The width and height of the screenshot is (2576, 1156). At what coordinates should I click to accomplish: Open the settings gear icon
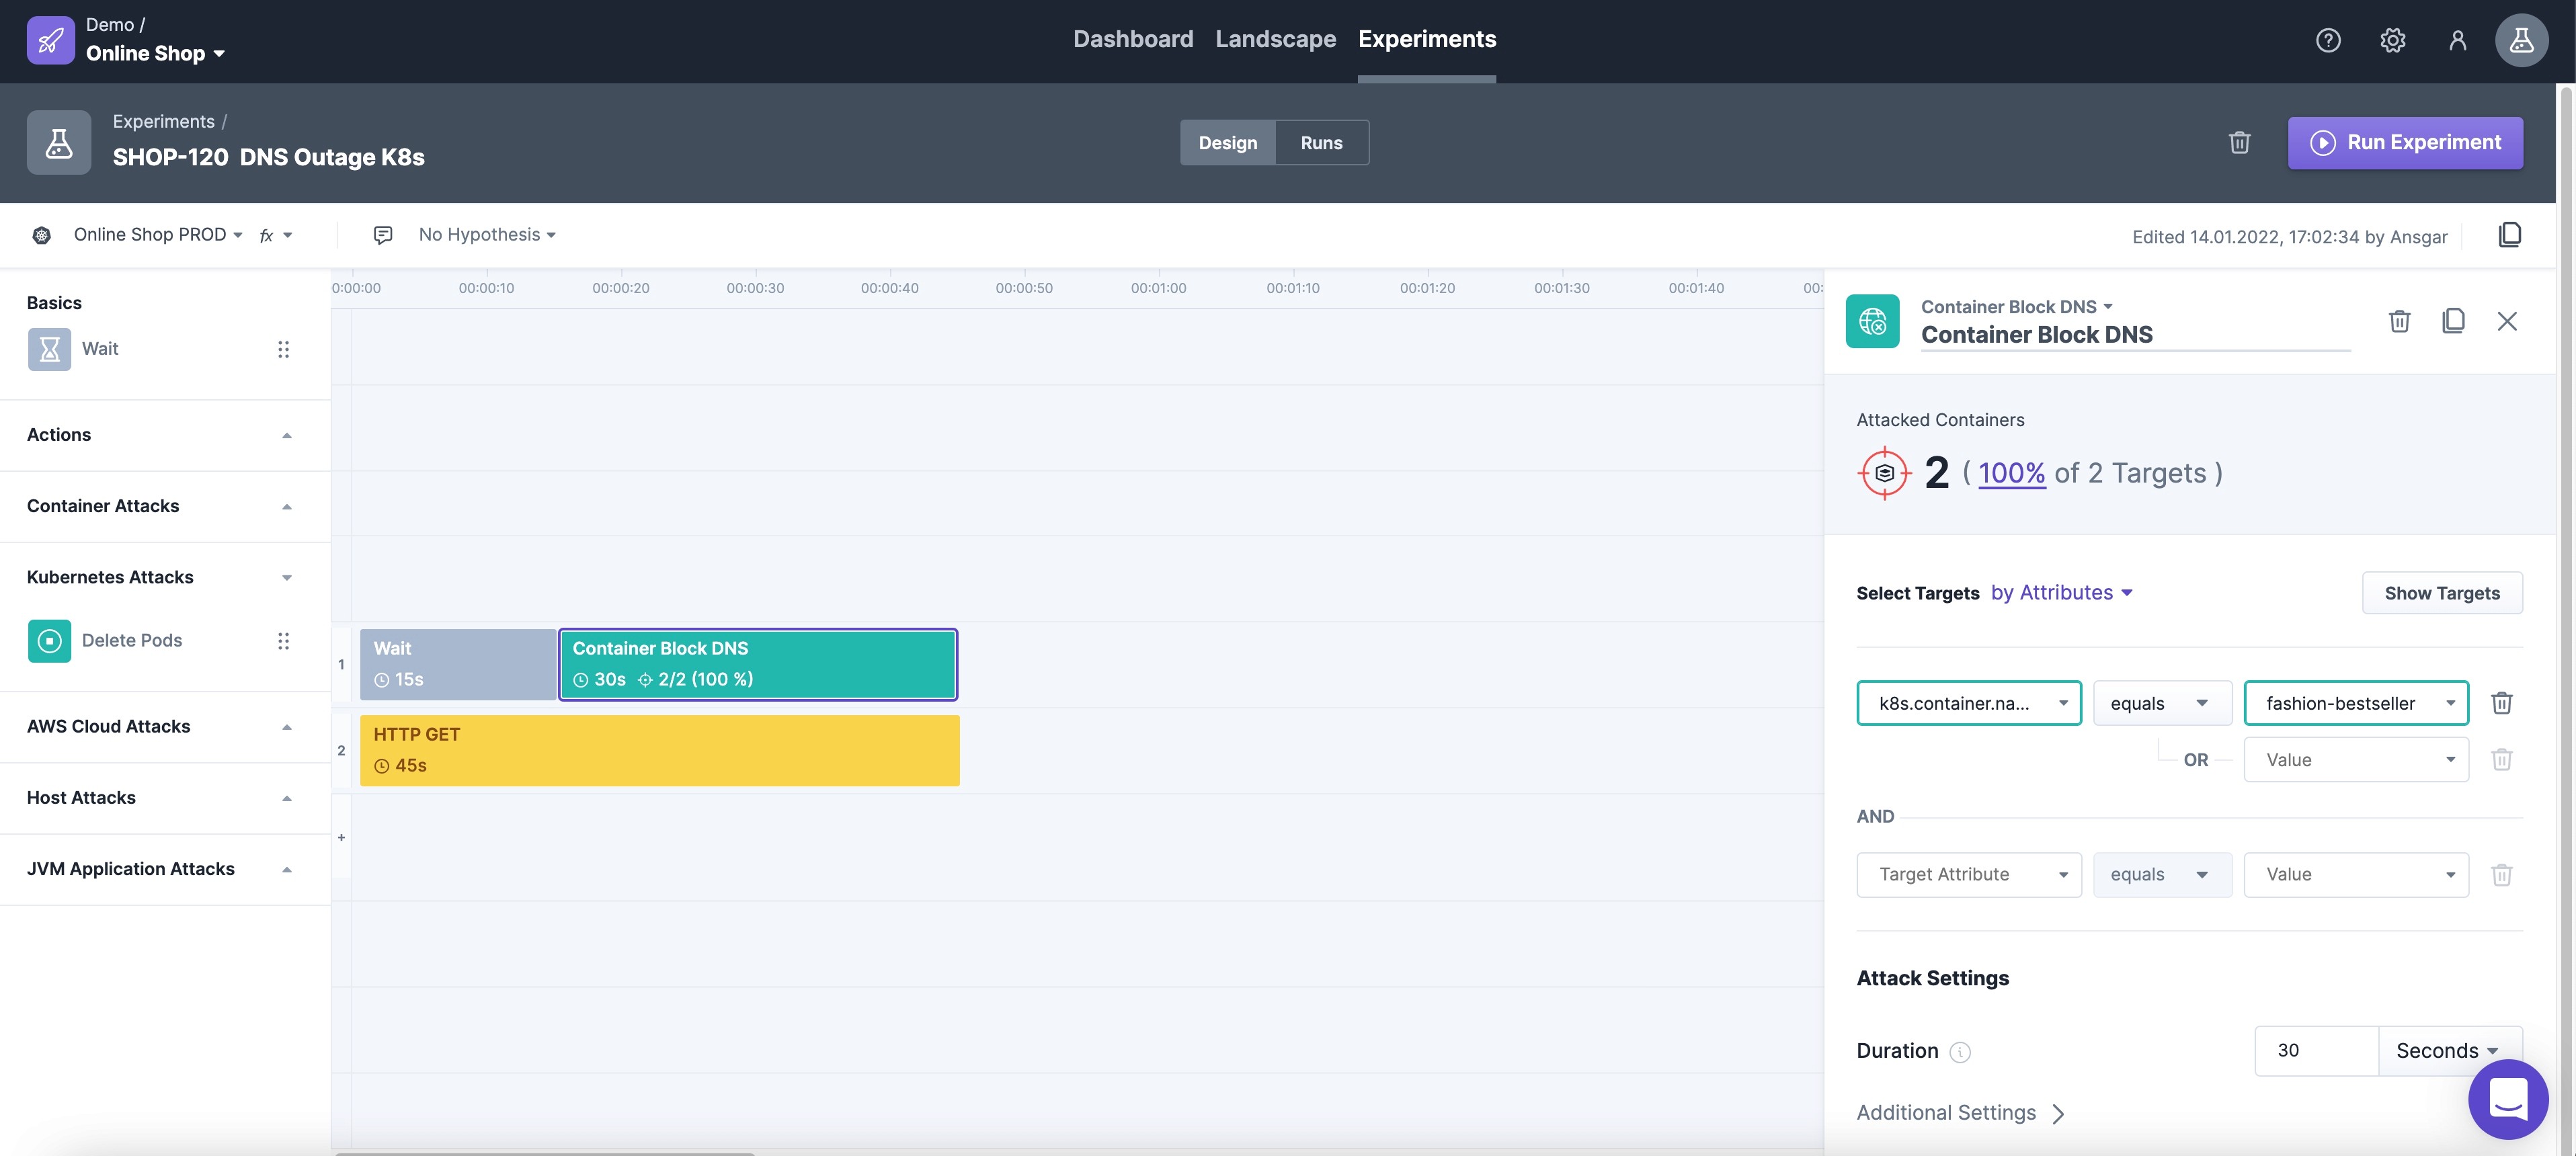tap(2392, 40)
